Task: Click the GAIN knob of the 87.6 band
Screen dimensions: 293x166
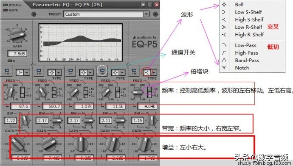Action: pos(17,144)
